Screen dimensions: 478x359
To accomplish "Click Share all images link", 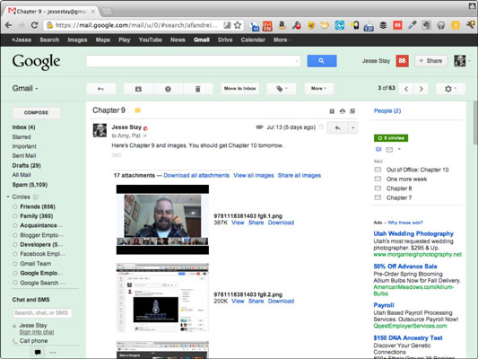I will (x=300, y=175).
